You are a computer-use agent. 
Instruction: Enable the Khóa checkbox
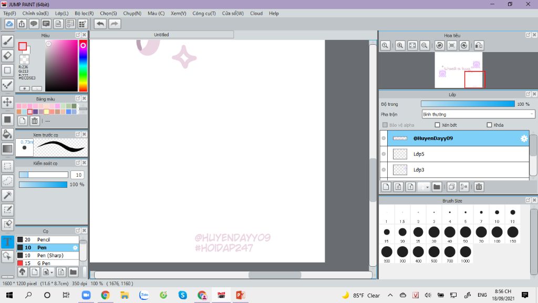[489, 125]
